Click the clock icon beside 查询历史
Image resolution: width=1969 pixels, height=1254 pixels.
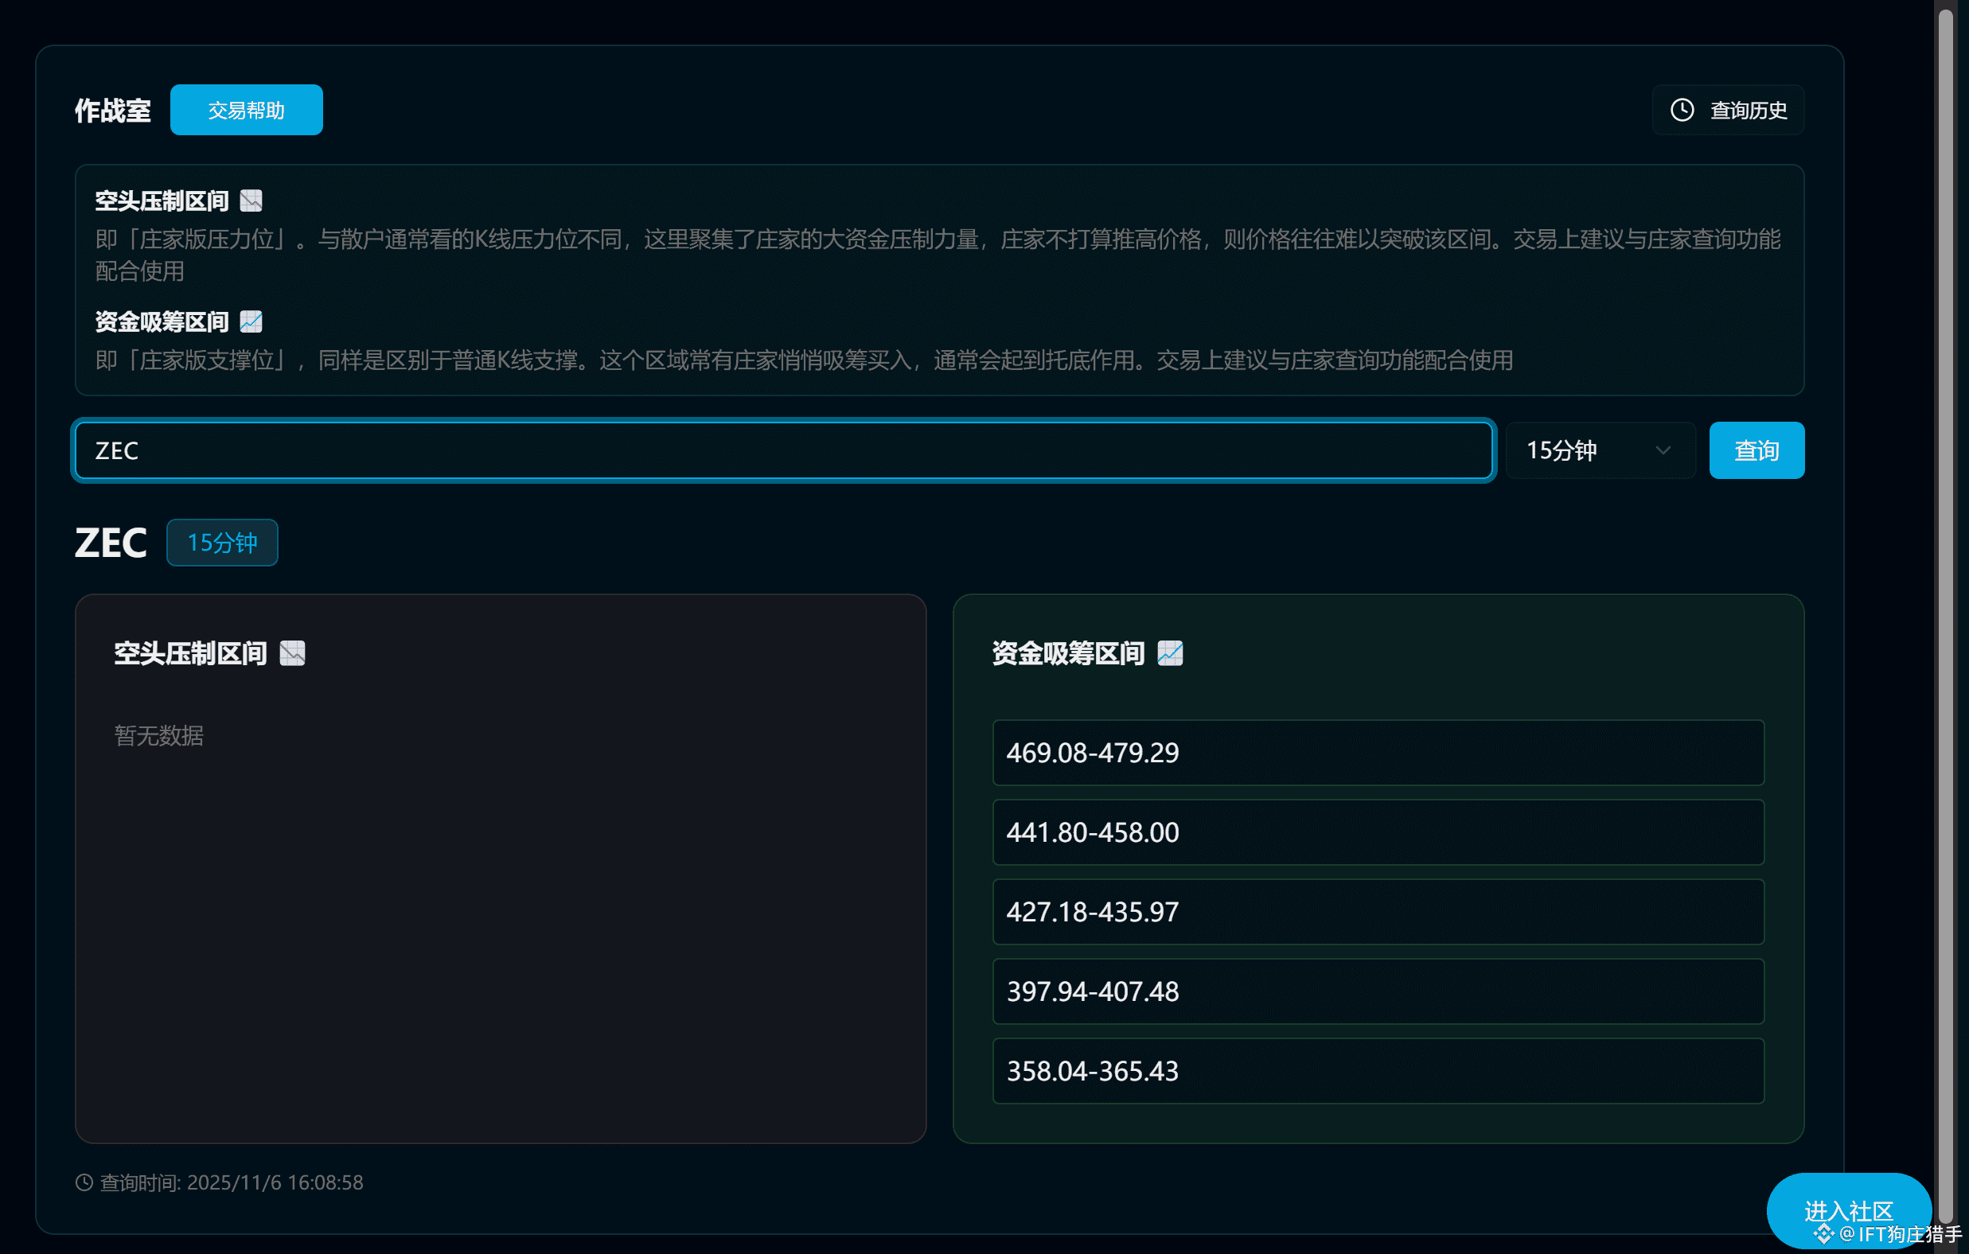pos(1681,110)
